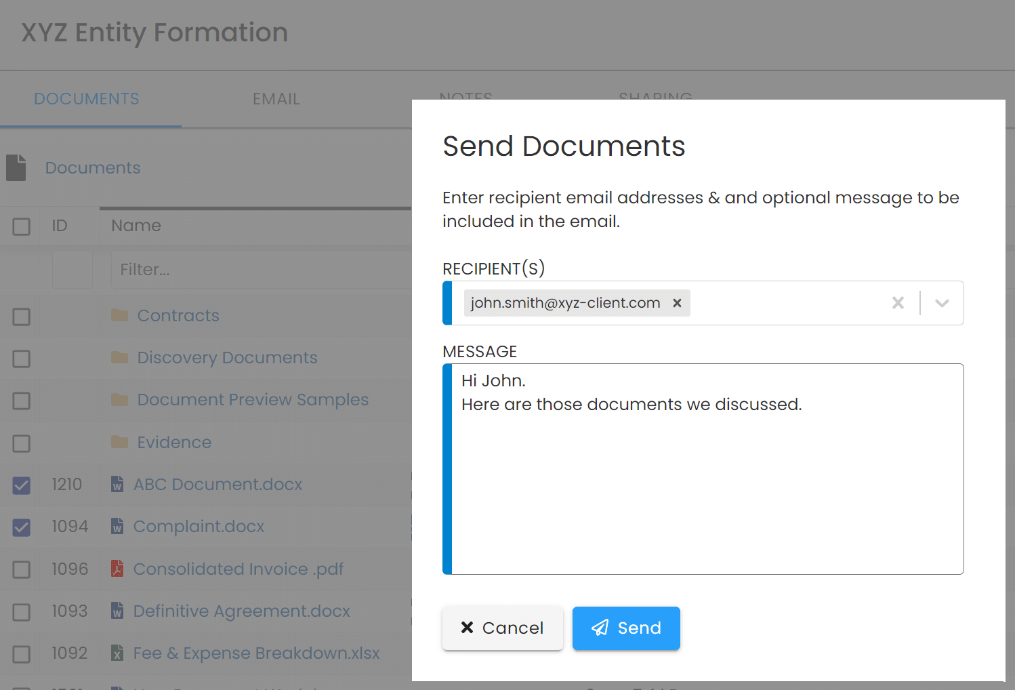This screenshot has height=690, width=1015.
Task: Open the Documents breadcrumb link
Action: click(x=93, y=167)
